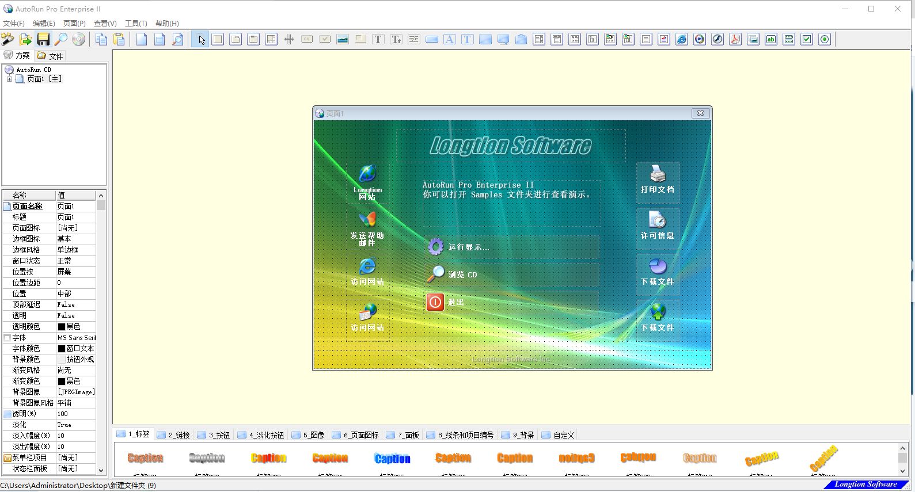Click the Paste clipboard icon

(x=119, y=39)
